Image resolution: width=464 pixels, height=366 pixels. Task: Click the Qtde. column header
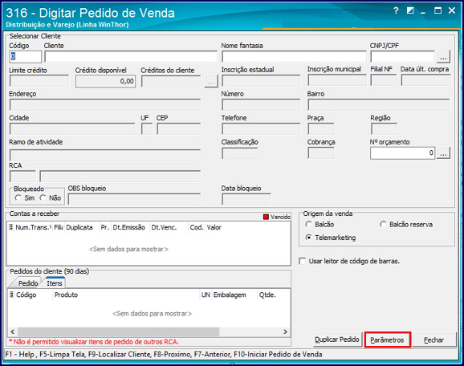tap(274, 295)
